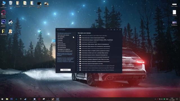This screenshot has height=101, width=180.
Task: Check Отключение телеметрии NVIDIA box
Action: [x=80, y=42]
